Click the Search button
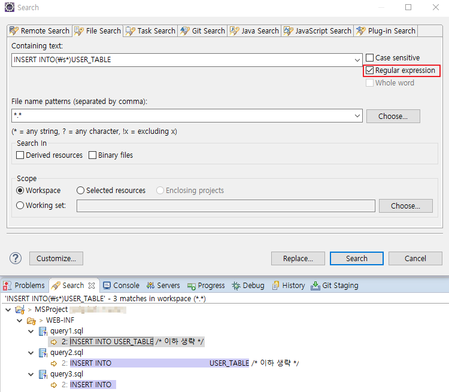The image size is (449, 392). (357, 259)
